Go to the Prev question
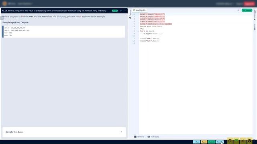 click(196, 142)
